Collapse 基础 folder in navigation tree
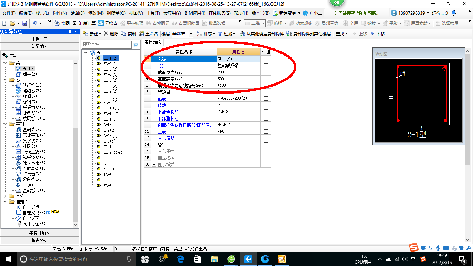This screenshot has width=473, height=266. [x=5, y=124]
